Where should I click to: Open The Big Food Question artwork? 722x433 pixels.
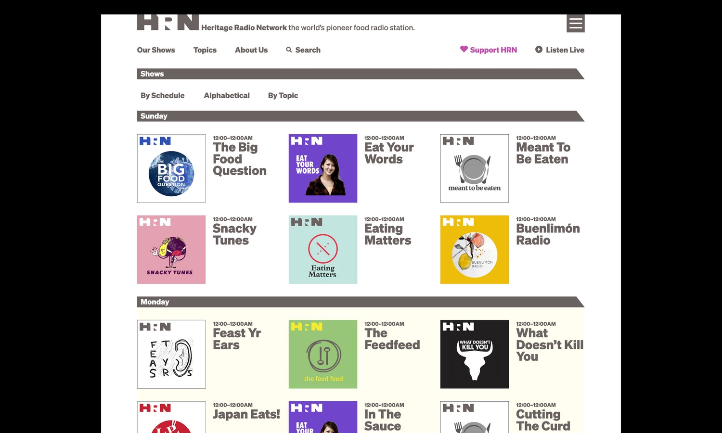pos(171,168)
